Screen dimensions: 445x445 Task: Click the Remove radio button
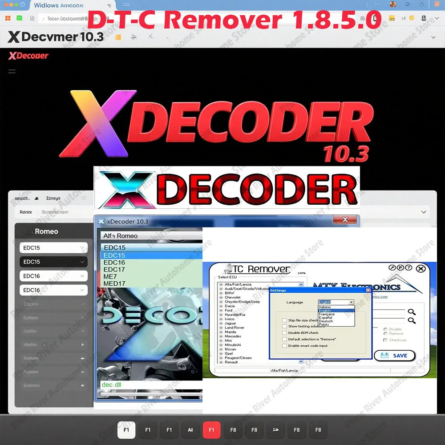(385, 334)
